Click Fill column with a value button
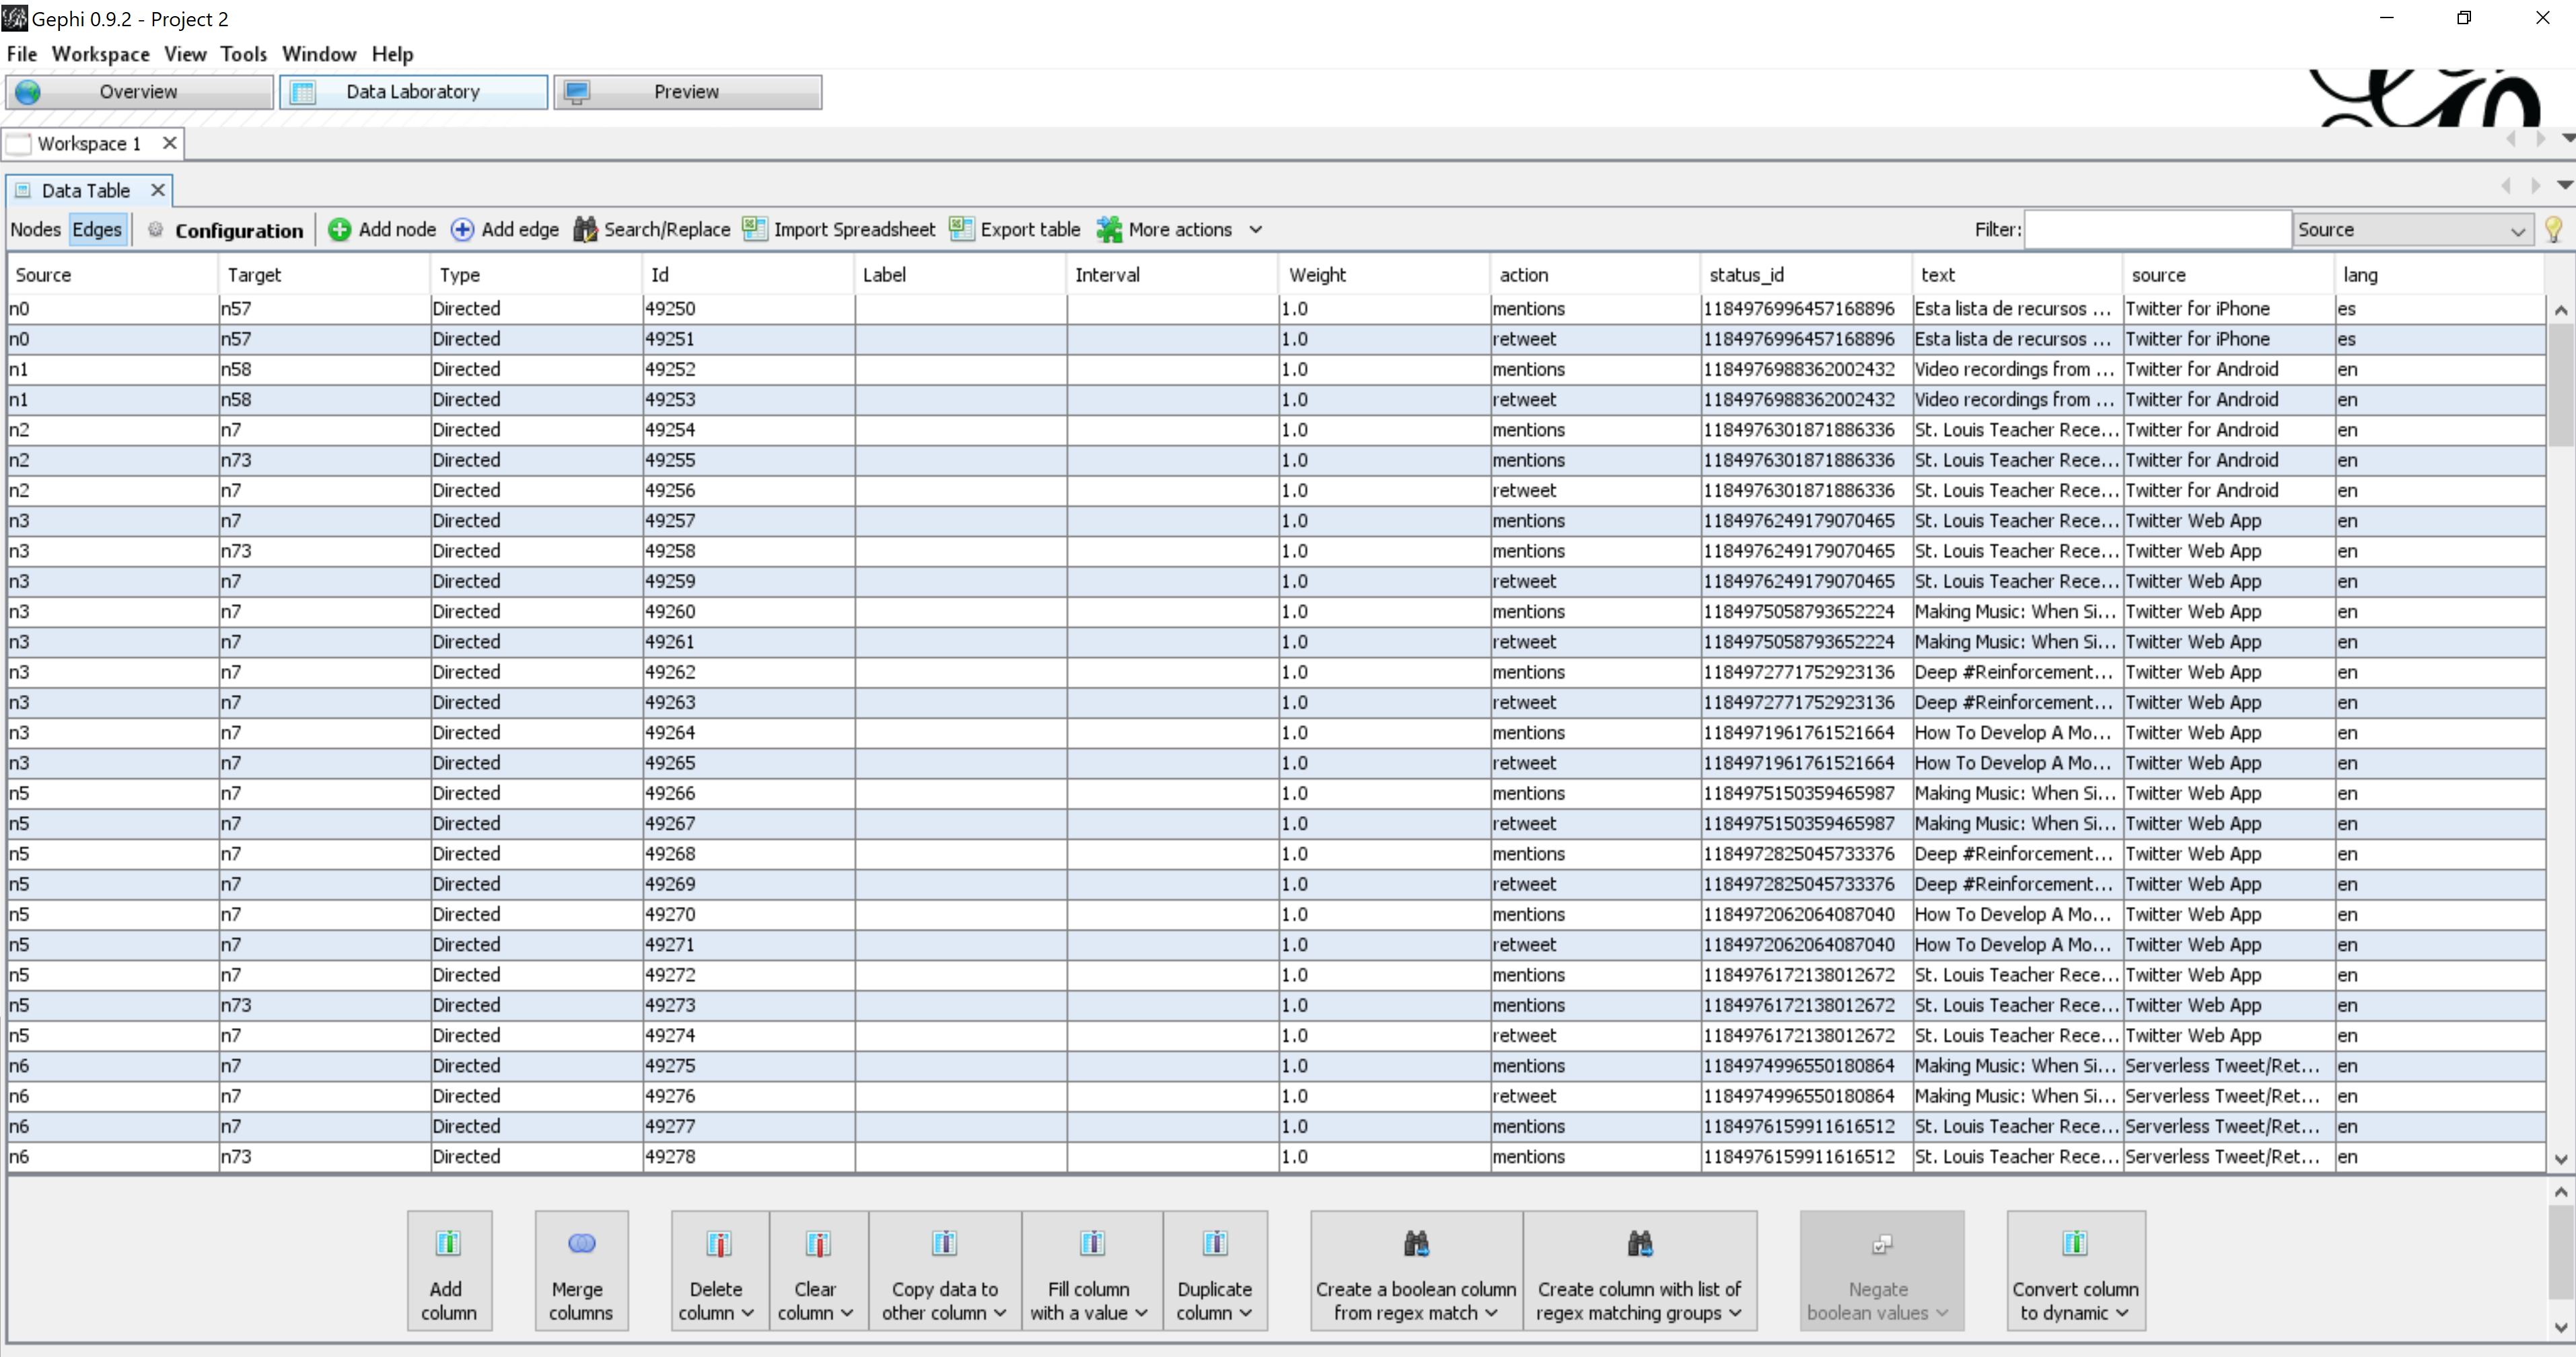 (1090, 1270)
